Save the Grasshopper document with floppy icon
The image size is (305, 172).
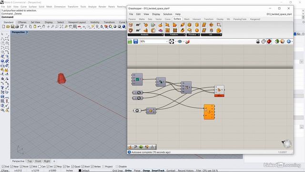click(x=135, y=42)
